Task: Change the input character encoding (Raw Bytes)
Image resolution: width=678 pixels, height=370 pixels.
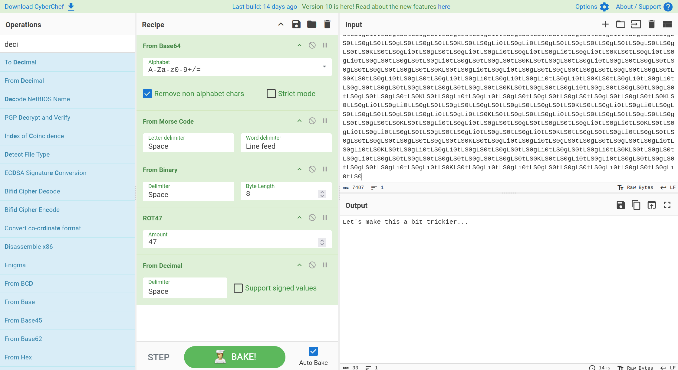Action: pos(635,187)
